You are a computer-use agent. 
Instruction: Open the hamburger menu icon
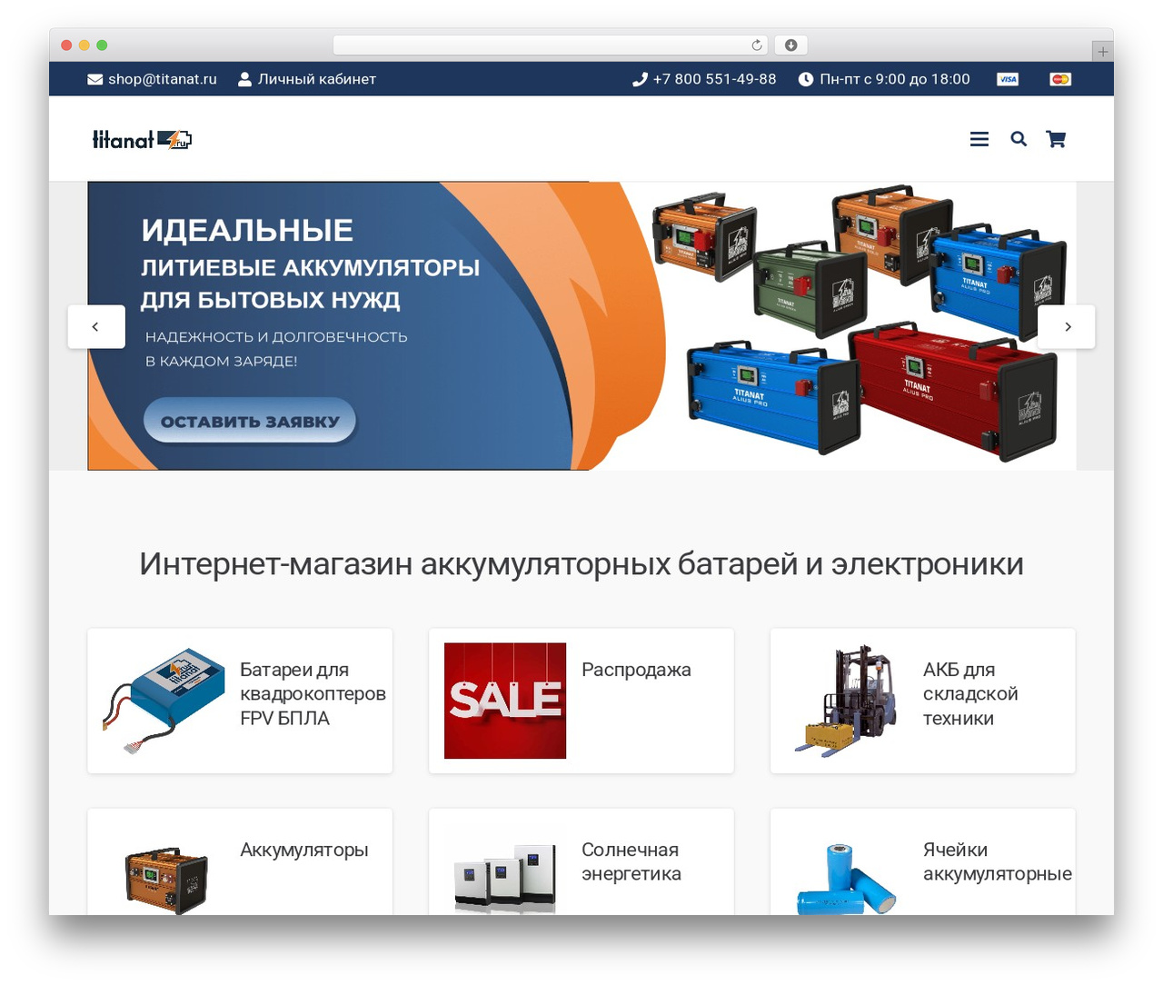[979, 139]
